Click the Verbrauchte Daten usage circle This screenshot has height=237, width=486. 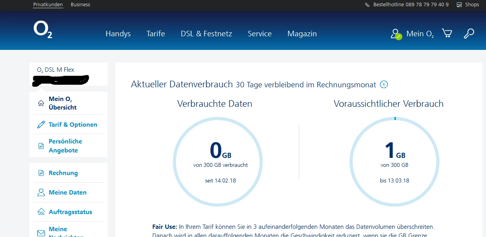coord(218,162)
